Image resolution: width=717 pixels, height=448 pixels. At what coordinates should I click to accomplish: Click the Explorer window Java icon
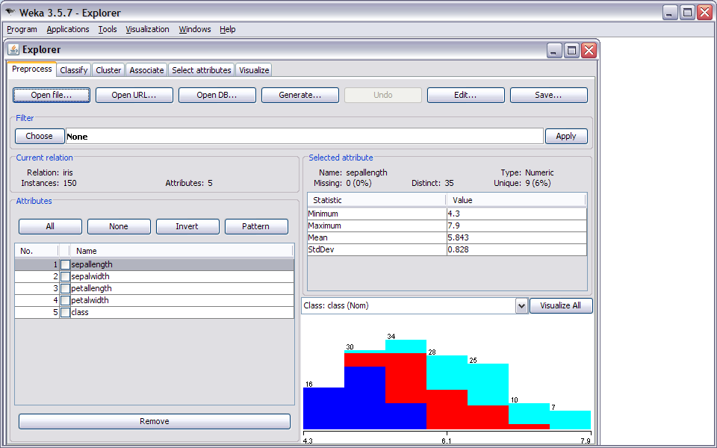pos(13,49)
